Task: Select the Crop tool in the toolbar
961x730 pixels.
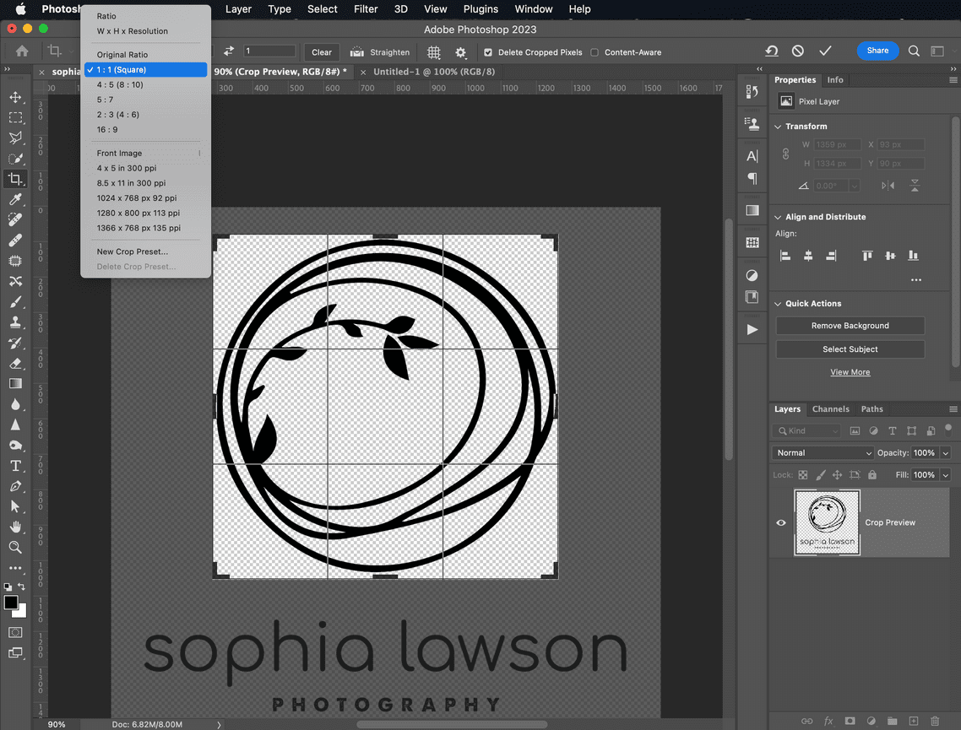Action: pos(15,178)
